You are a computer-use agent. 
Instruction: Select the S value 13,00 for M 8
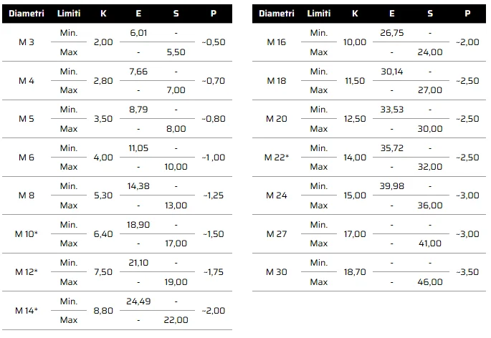[x=176, y=206]
